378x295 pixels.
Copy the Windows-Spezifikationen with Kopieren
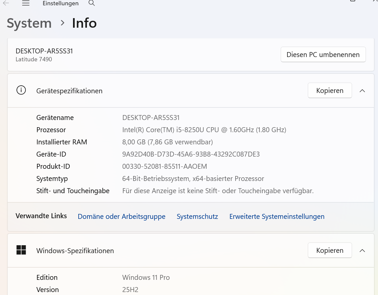pyautogui.click(x=330, y=250)
